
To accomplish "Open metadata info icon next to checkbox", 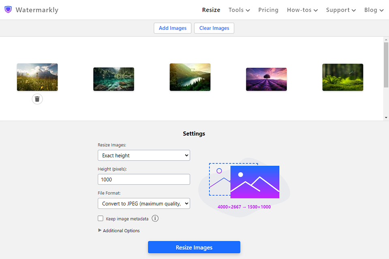I will [155, 219].
